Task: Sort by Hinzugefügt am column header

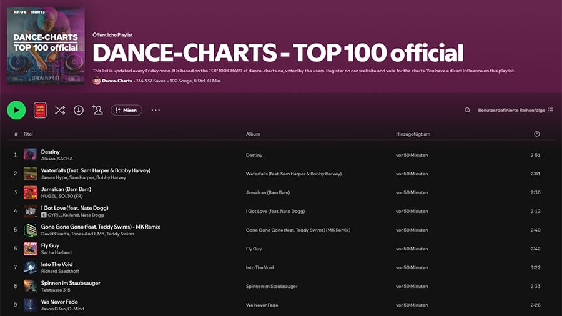Action: [413, 134]
